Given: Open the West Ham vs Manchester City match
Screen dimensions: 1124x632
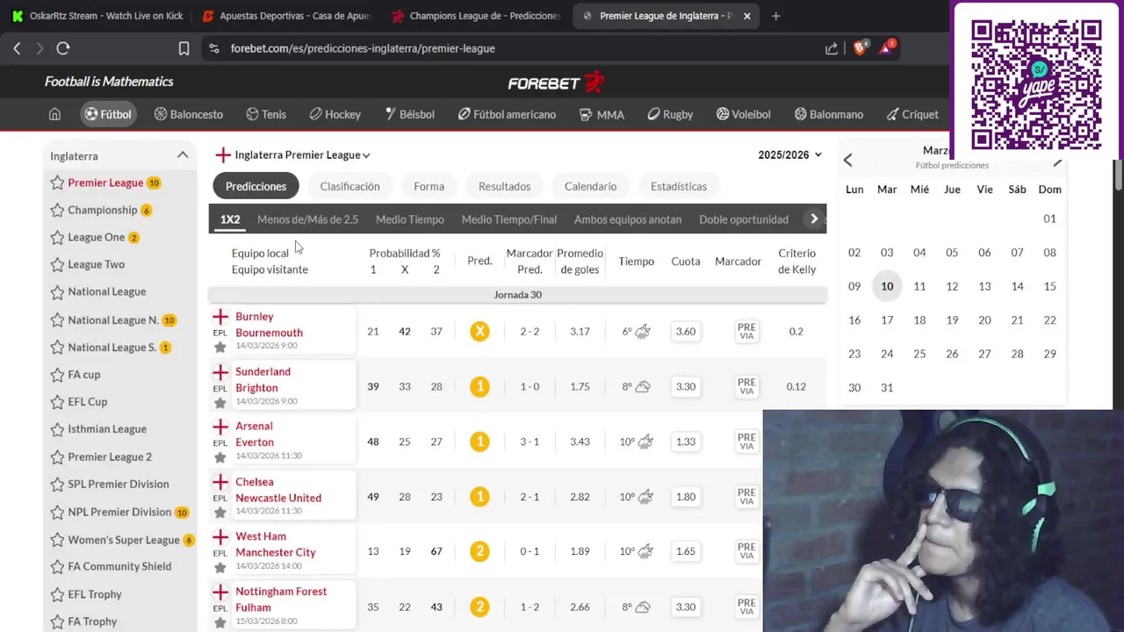Looking at the screenshot, I should coord(275,544).
